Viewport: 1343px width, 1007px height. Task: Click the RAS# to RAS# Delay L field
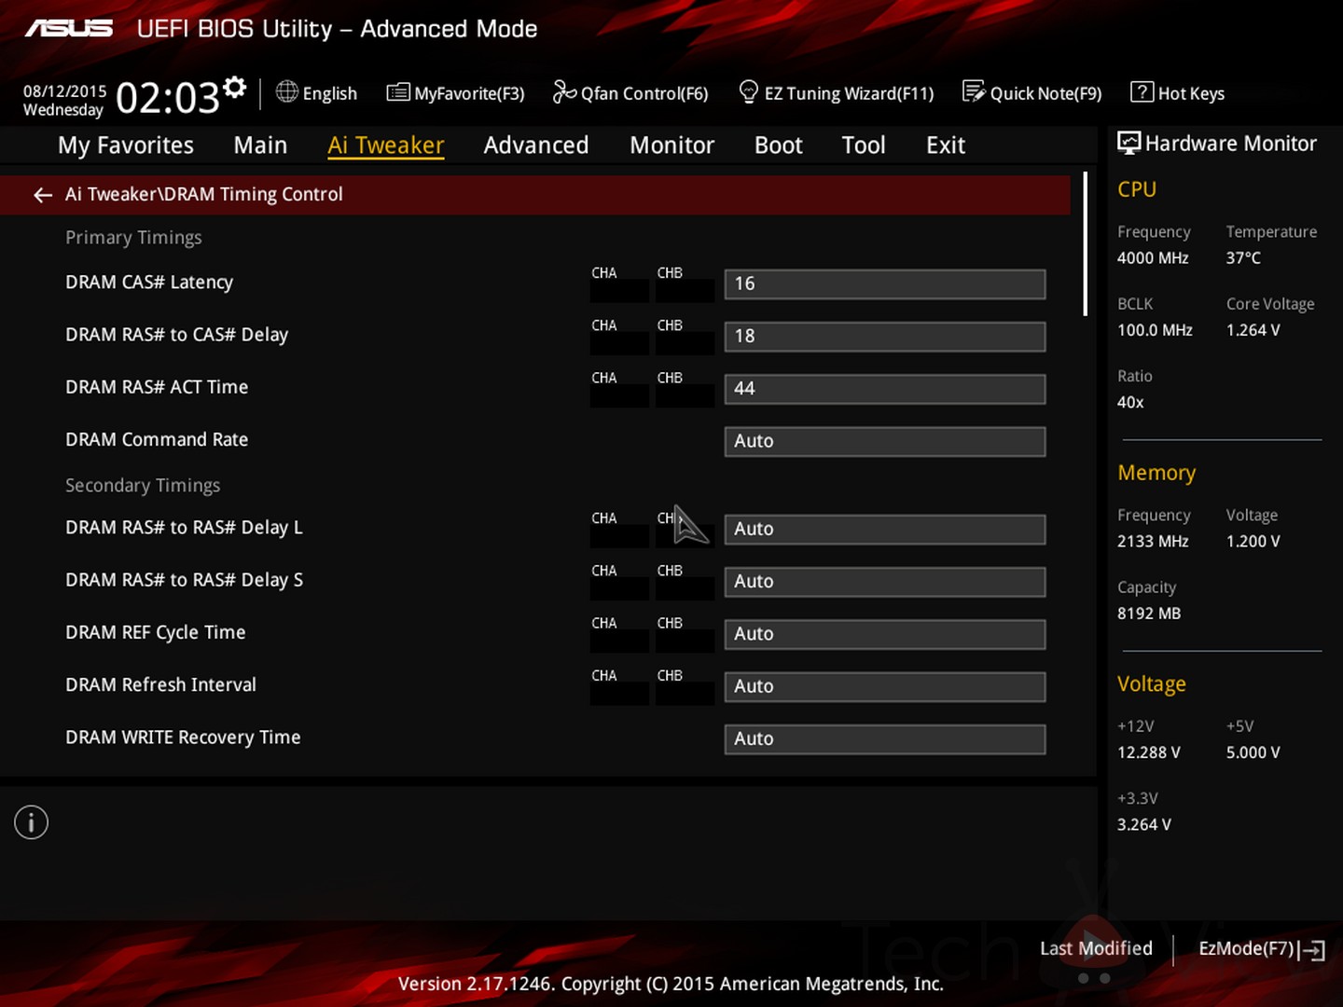[x=885, y=529]
